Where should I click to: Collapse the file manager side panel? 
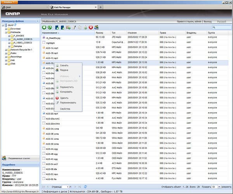(37, 21)
